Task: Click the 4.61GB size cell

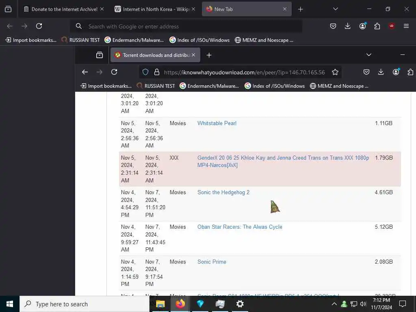Action: [383, 192]
